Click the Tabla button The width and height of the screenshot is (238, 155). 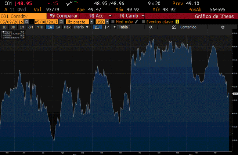(x=123, y=27)
